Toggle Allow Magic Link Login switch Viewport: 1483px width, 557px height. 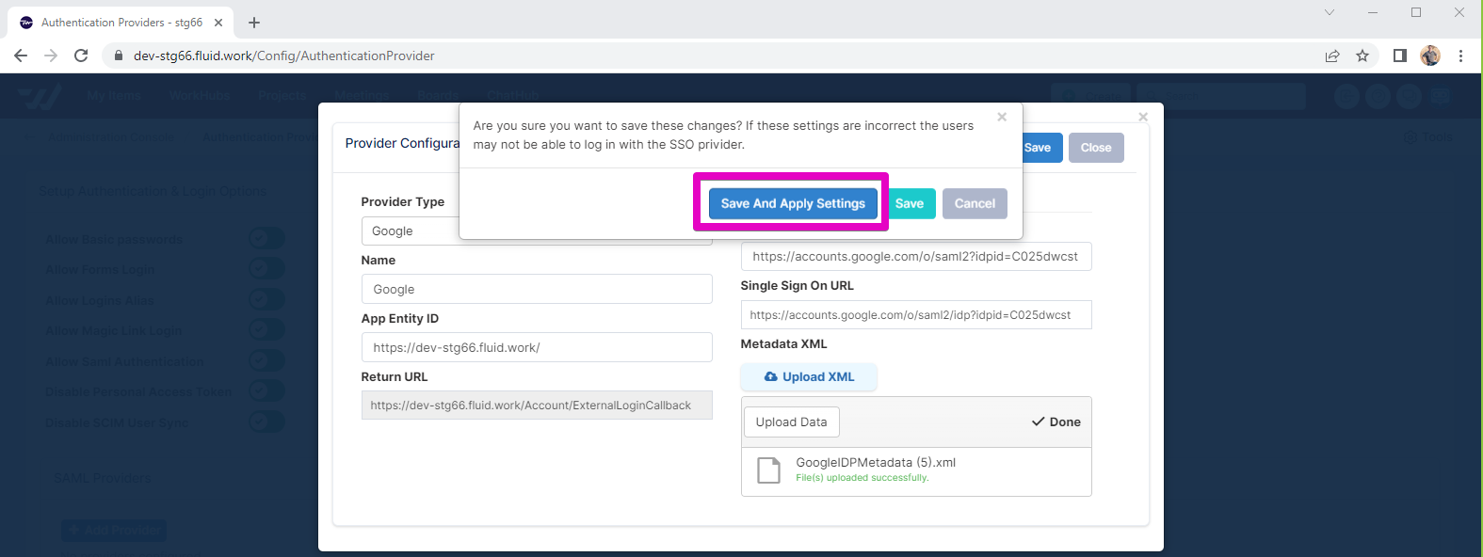point(266,330)
